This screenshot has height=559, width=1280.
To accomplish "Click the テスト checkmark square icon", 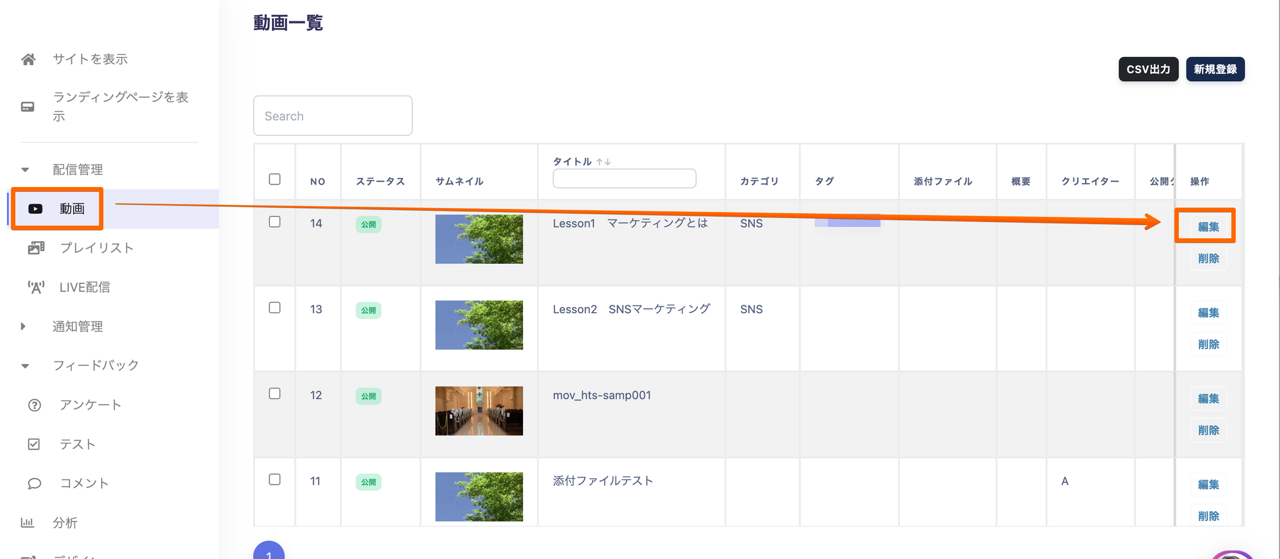I will pyautogui.click(x=34, y=444).
